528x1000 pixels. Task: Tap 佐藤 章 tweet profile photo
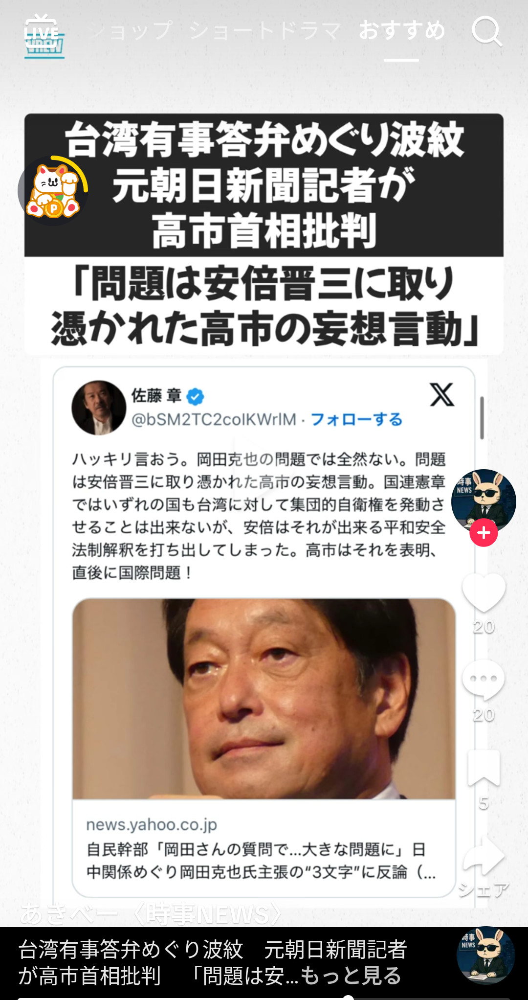99,408
